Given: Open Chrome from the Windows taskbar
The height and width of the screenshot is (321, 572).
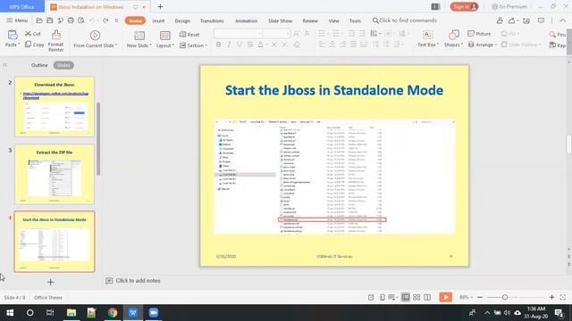Looking at the screenshot, I should point(113,313).
